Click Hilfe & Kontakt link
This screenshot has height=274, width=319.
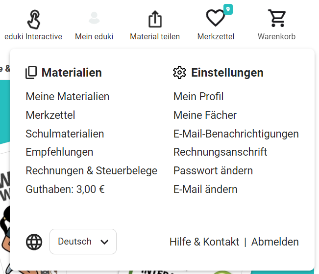(x=204, y=242)
